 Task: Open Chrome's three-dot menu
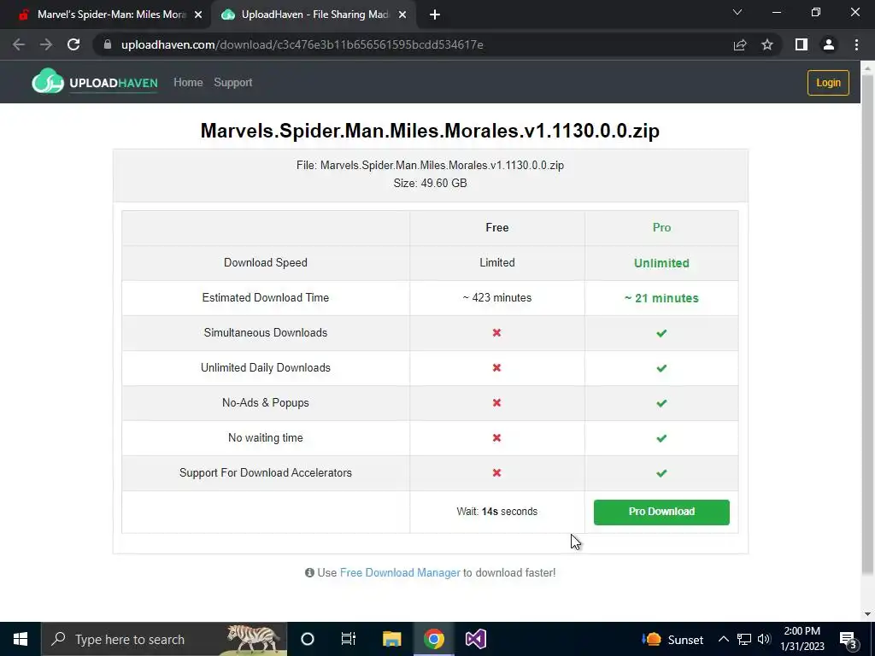[x=856, y=44]
